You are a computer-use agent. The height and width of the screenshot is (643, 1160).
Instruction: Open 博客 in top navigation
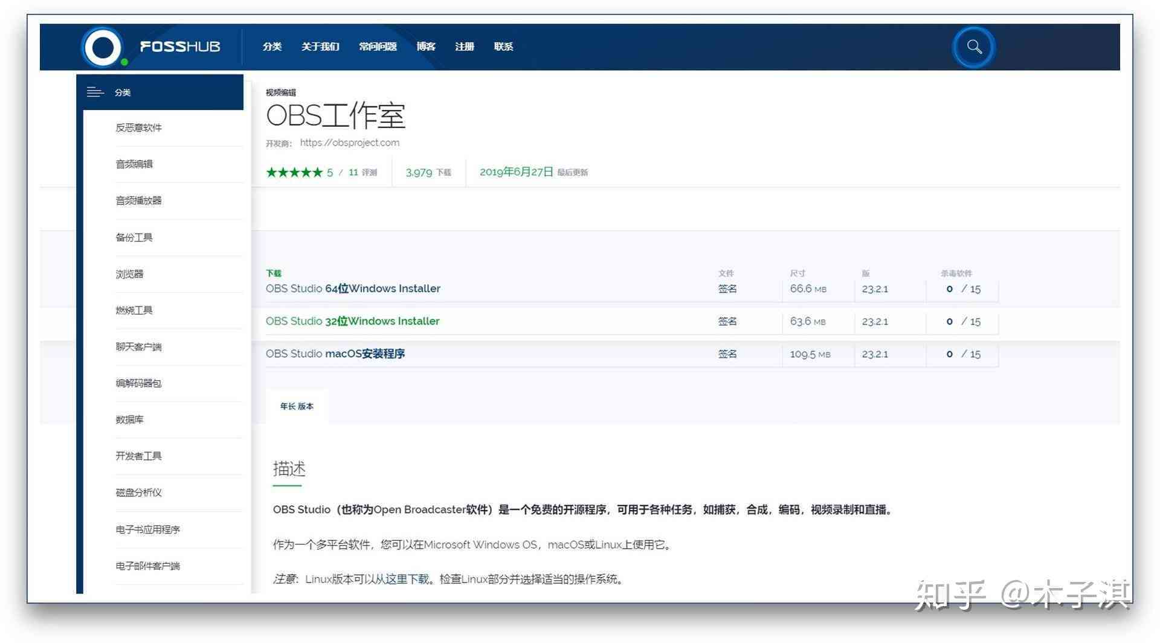pyautogui.click(x=426, y=47)
